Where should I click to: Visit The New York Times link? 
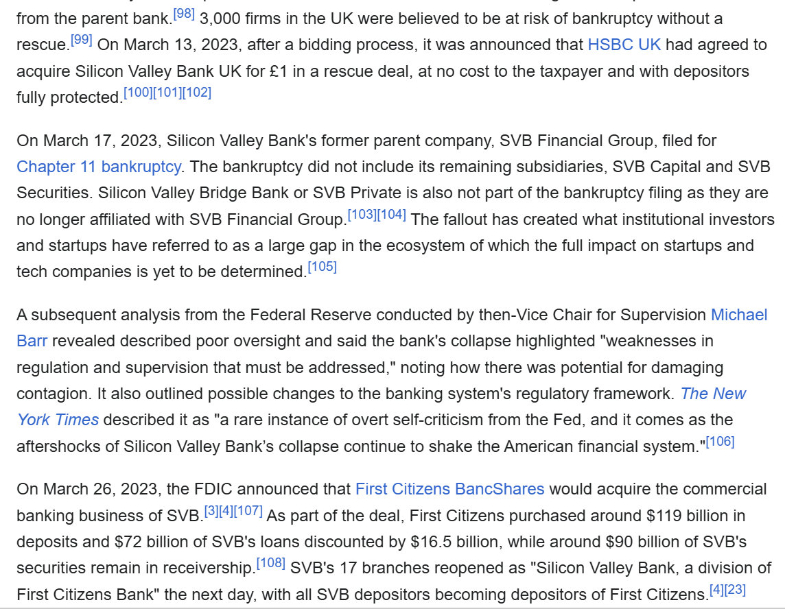coord(713,394)
